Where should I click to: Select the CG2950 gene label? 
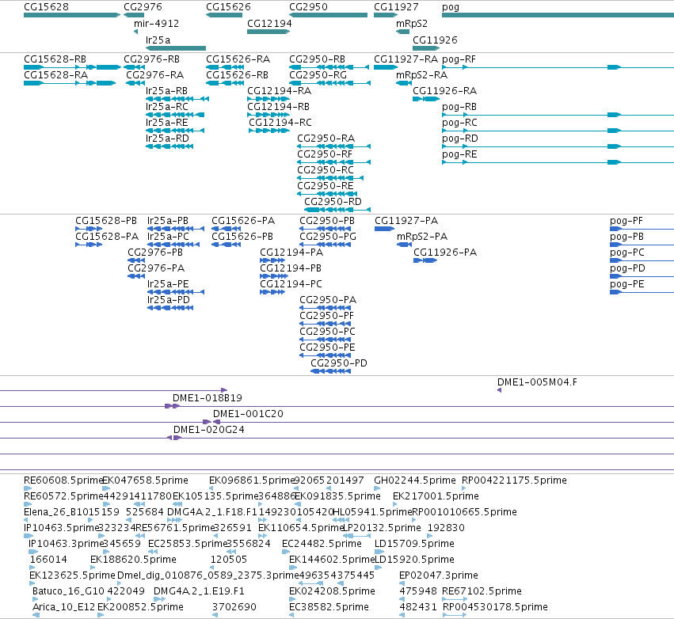point(308,7)
